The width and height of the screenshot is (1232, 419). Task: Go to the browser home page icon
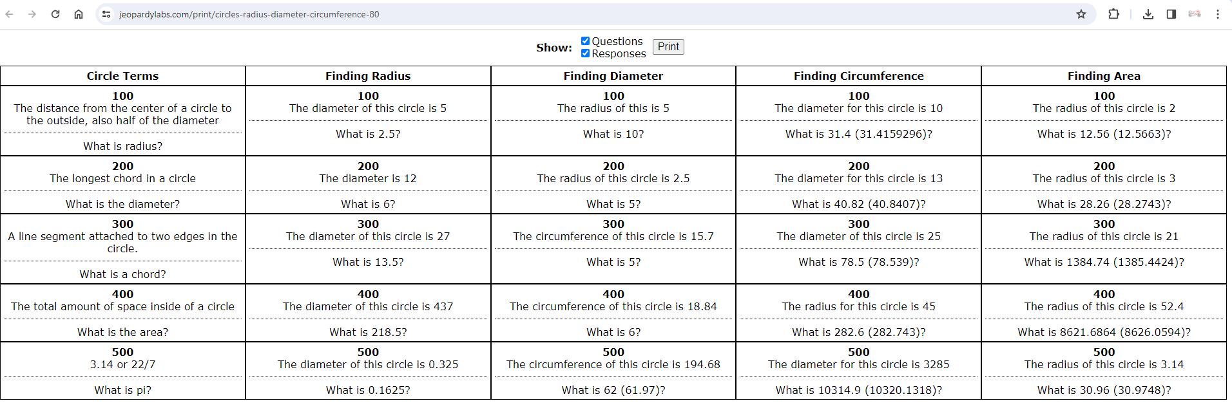click(79, 14)
